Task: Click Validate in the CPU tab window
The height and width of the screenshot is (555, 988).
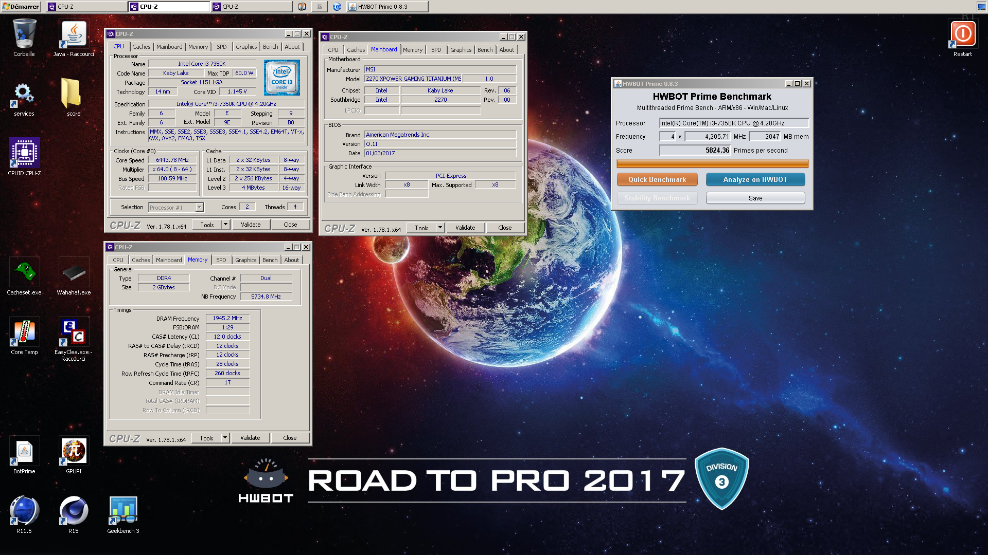Action: pos(251,225)
